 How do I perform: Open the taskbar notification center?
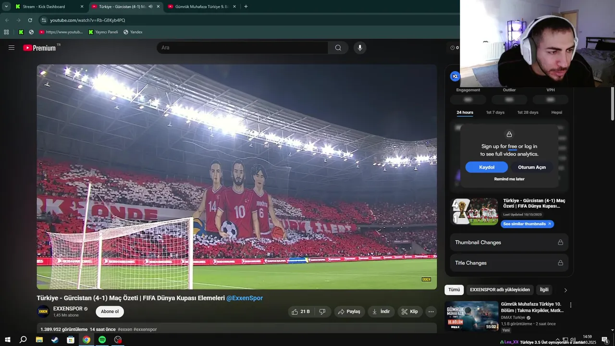coord(605,340)
